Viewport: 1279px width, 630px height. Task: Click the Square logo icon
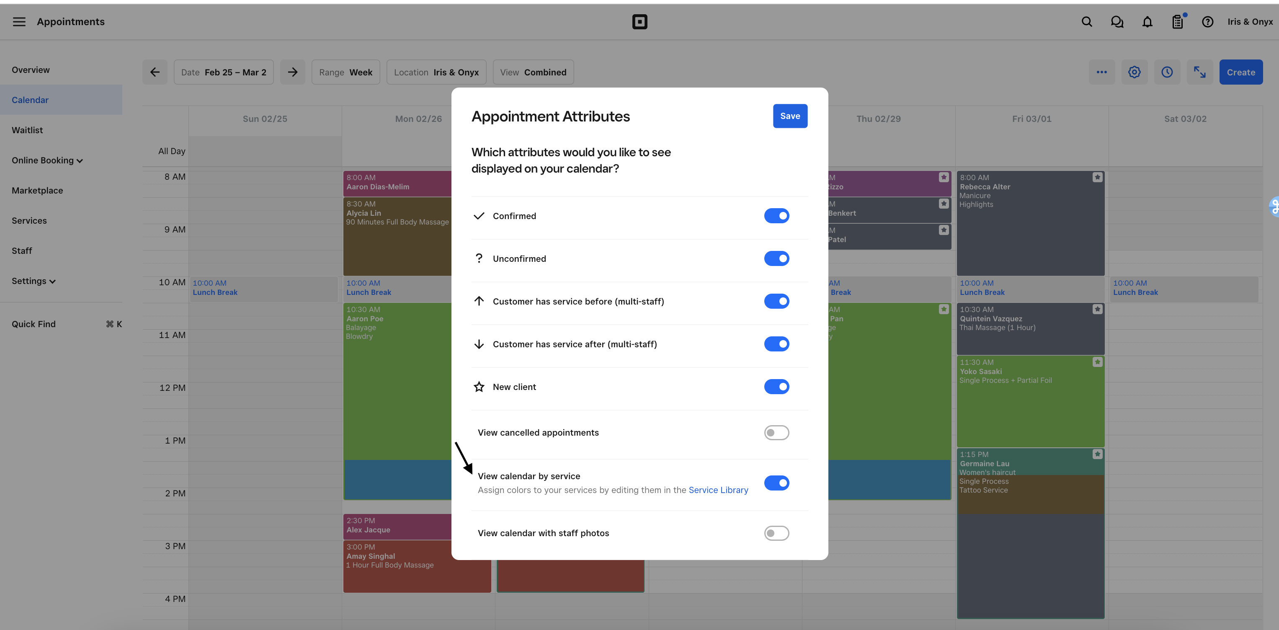[x=639, y=22]
